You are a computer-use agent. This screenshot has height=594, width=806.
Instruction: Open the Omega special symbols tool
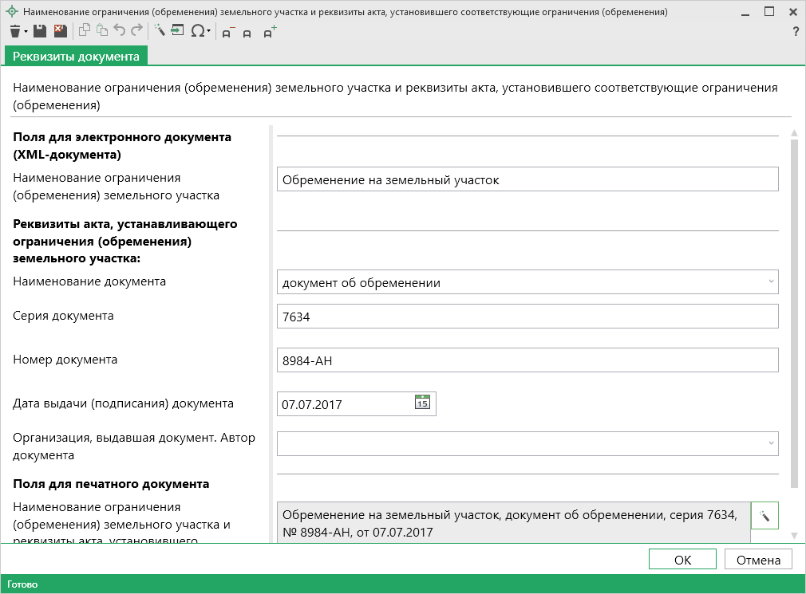click(x=197, y=31)
